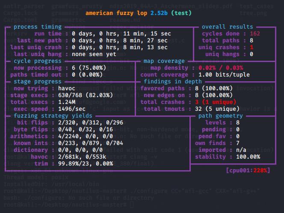Image resolution: width=284 pixels, height=213 pixels.
Task: Click arithmetics '4/2240, 0/0, 0/0'
Action: coord(86,136)
